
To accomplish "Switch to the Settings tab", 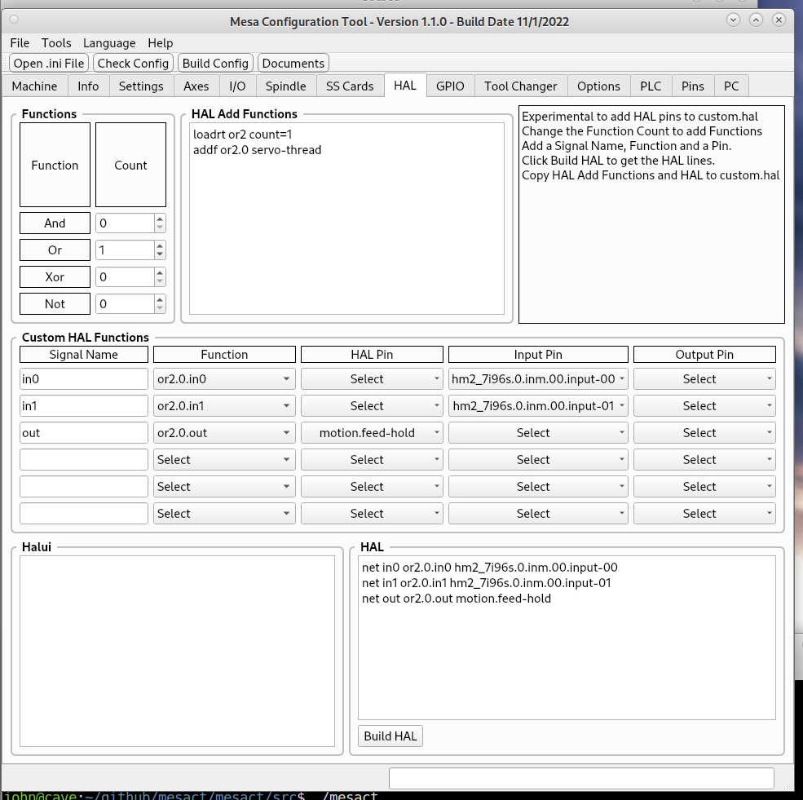I will click(x=141, y=86).
